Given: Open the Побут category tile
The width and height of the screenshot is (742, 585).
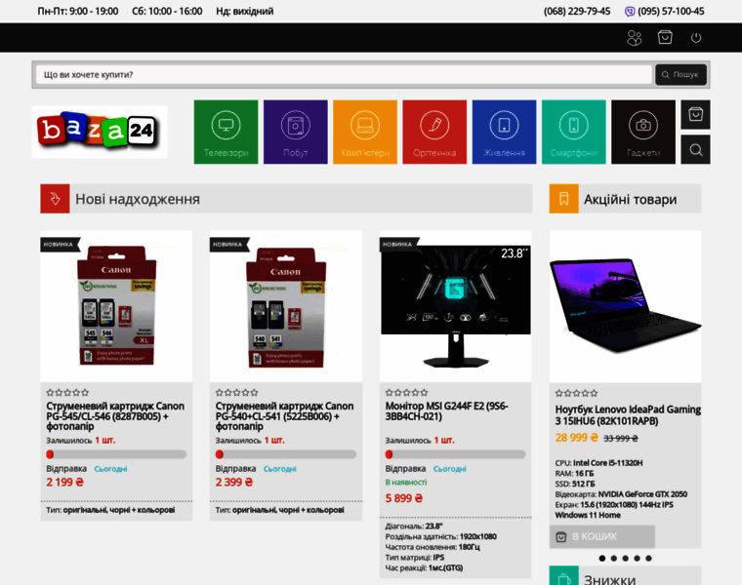Looking at the screenshot, I should [x=295, y=132].
